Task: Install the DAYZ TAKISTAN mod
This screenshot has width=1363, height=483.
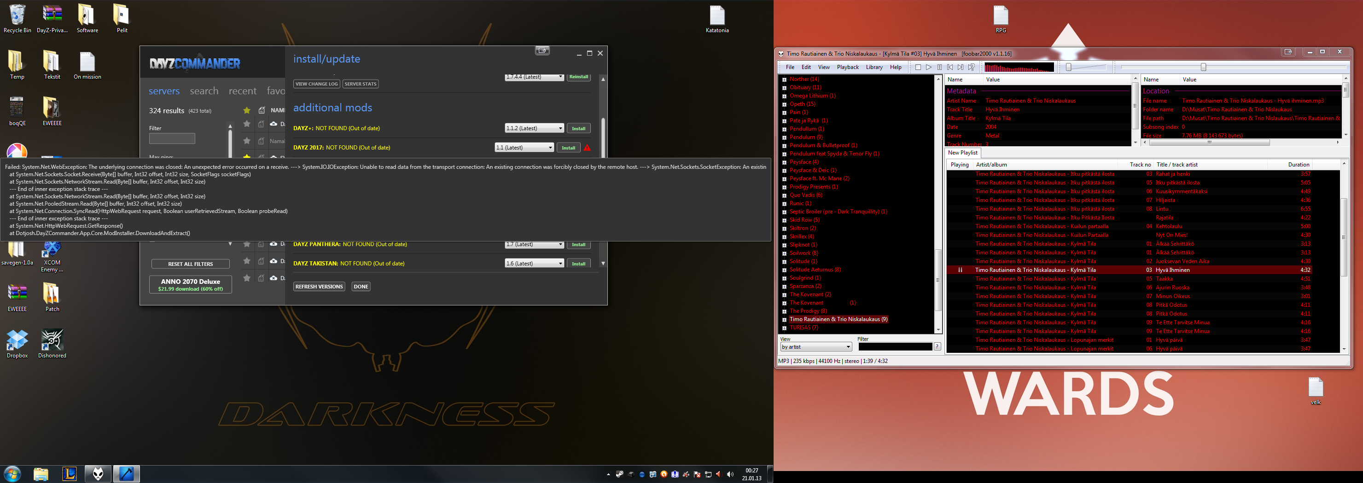Action: (578, 263)
